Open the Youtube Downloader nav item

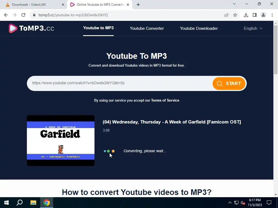tap(199, 28)
